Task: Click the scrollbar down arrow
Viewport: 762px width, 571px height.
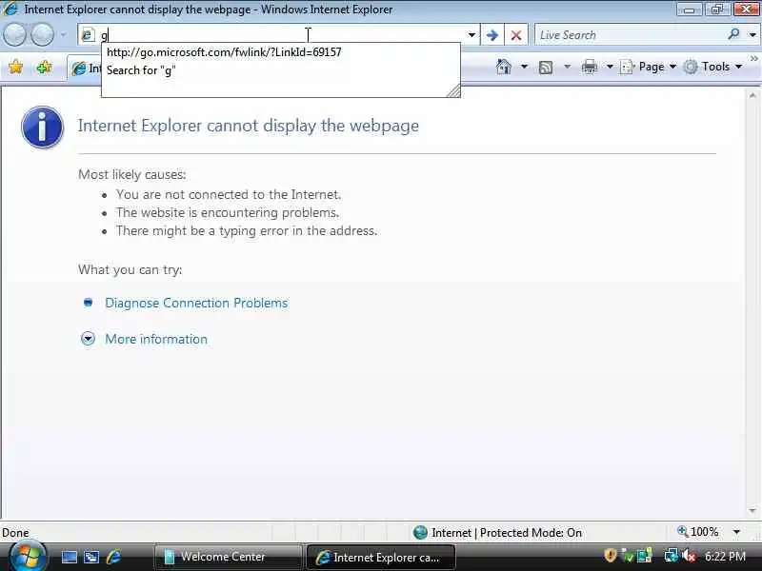Action: (752, 510)
